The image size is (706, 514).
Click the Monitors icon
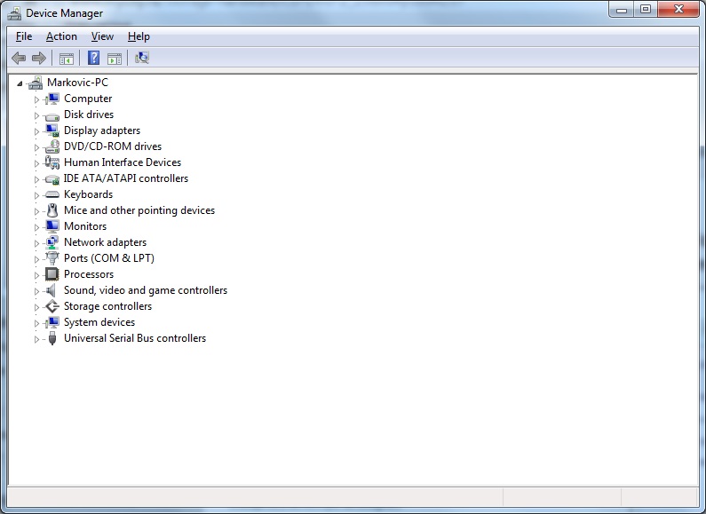pos(52,226)
